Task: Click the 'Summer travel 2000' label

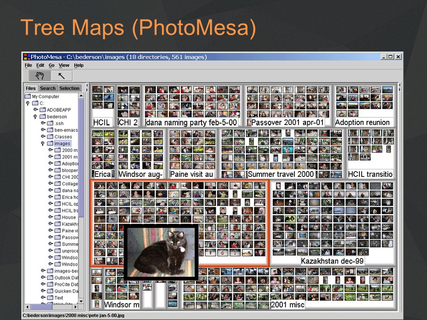Action: 281,174
